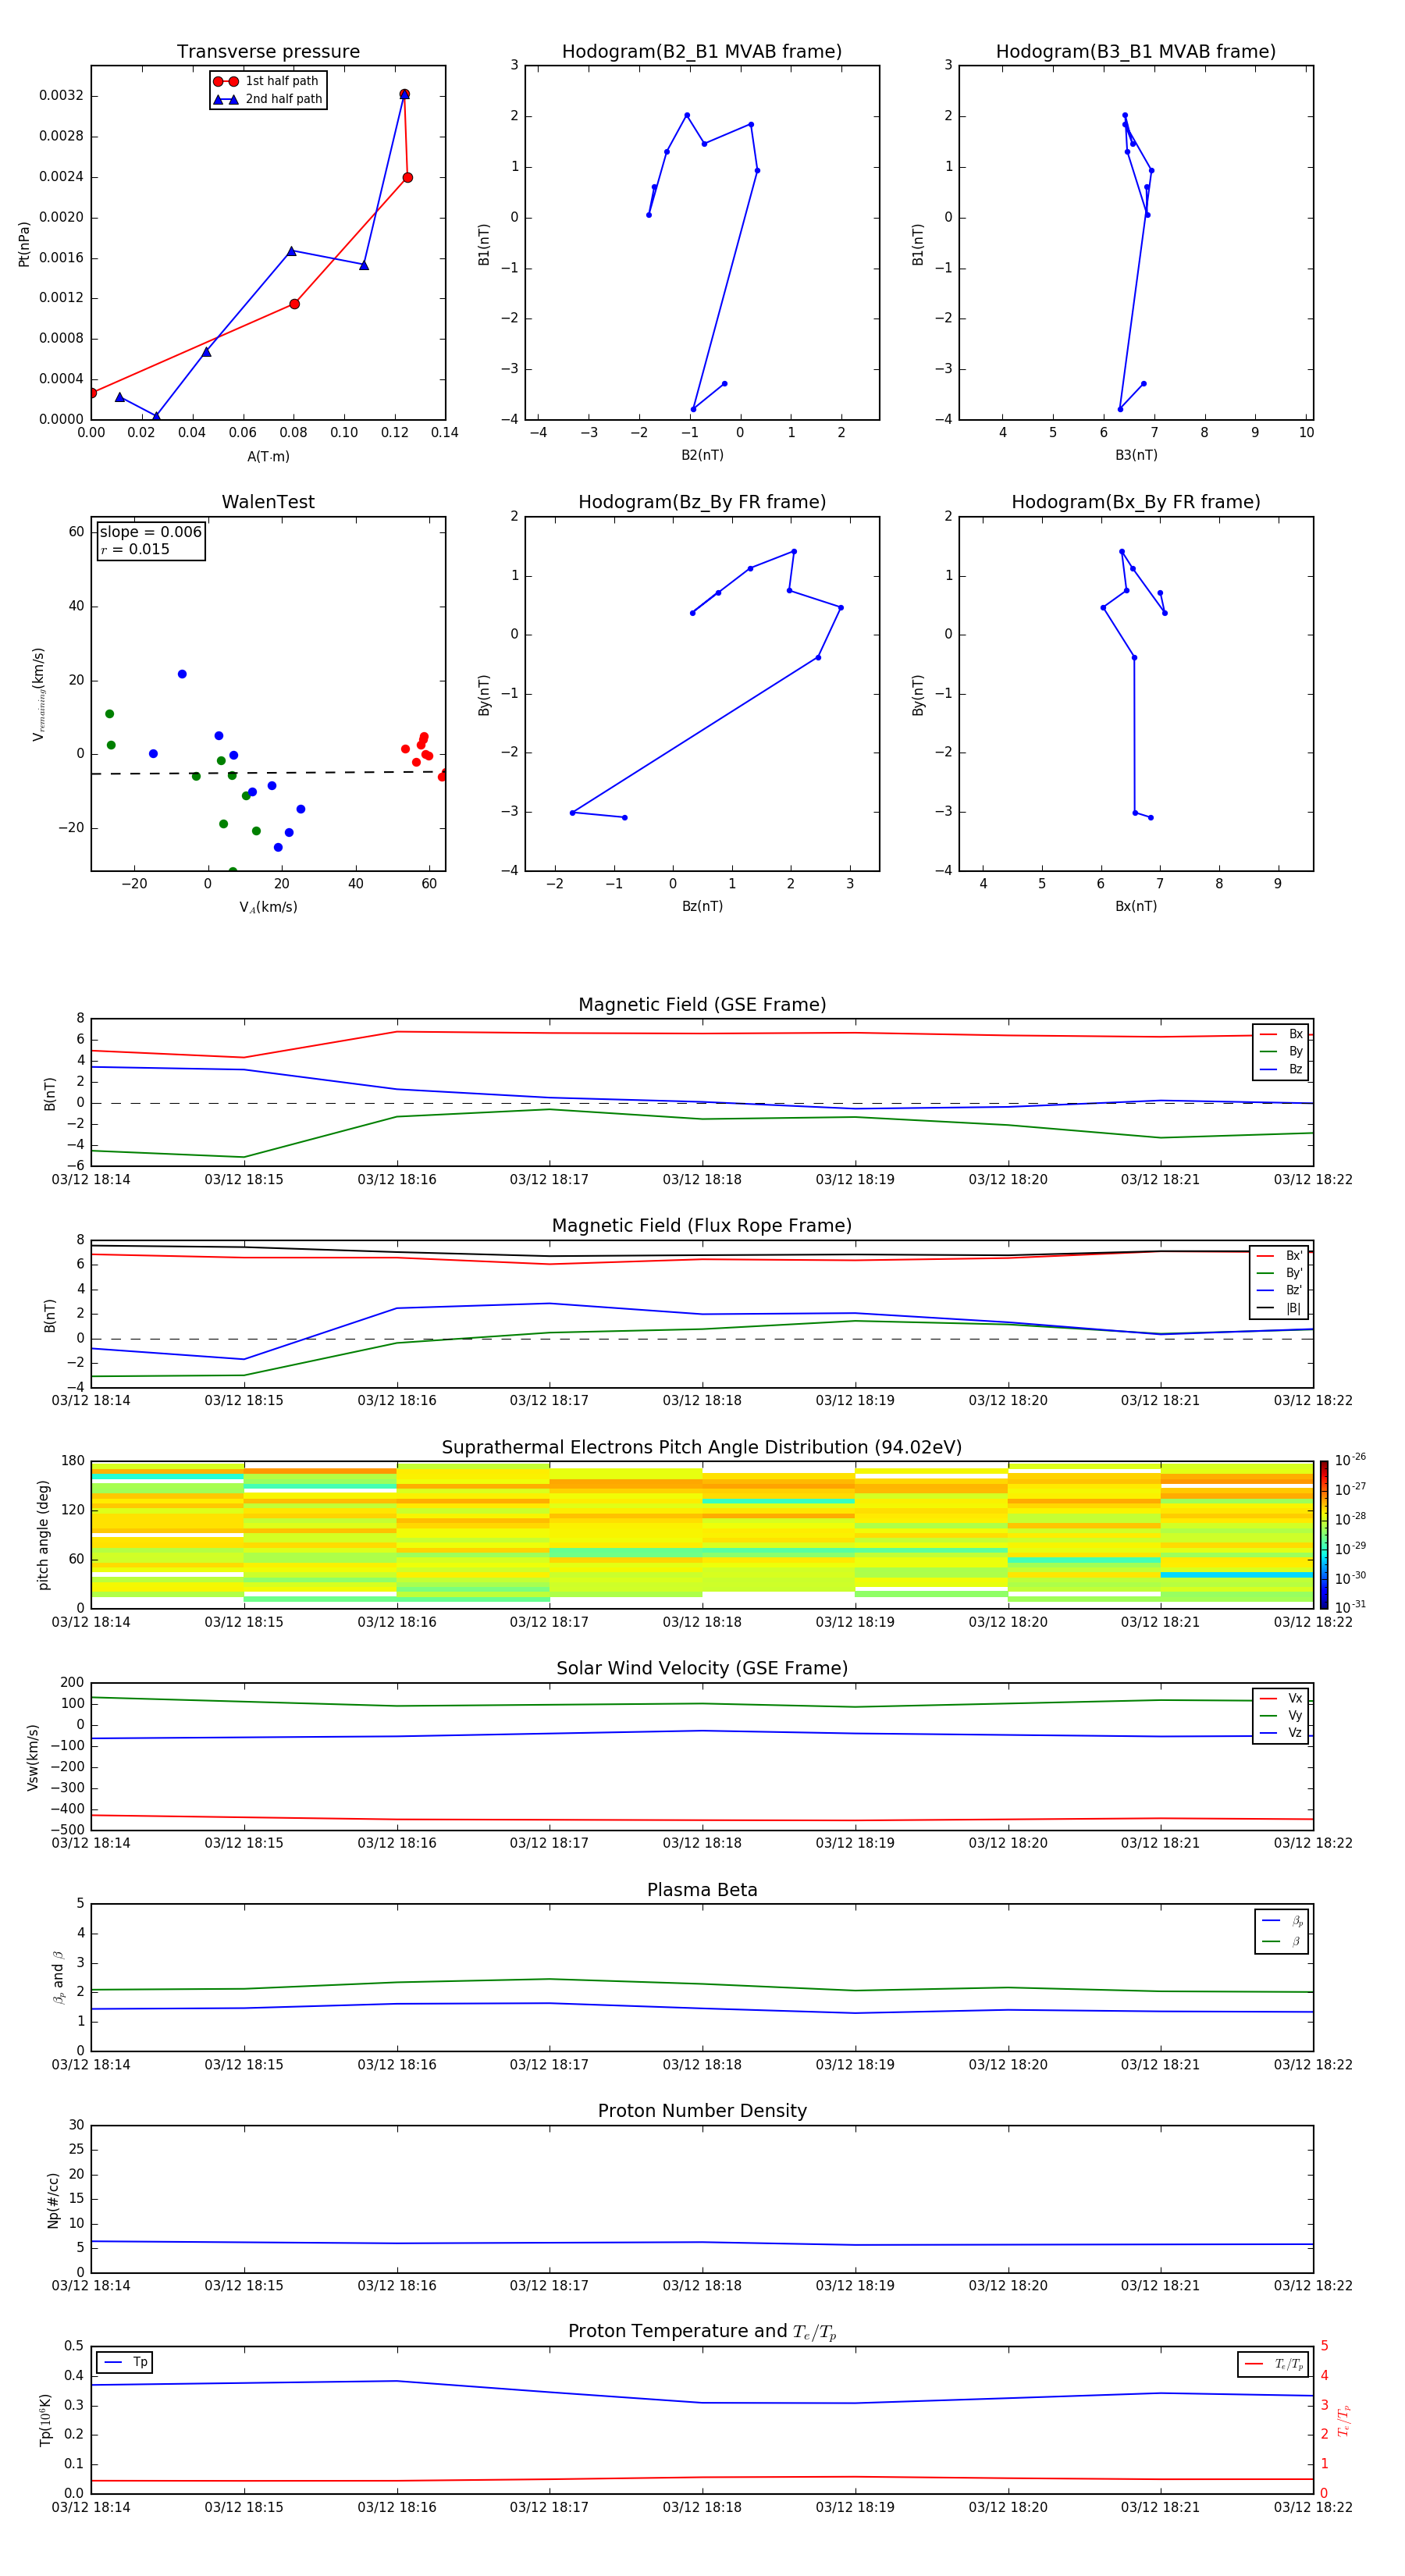Click the Suprathermal Electrons Pitch Angle Distribution title

[702, 1447]
